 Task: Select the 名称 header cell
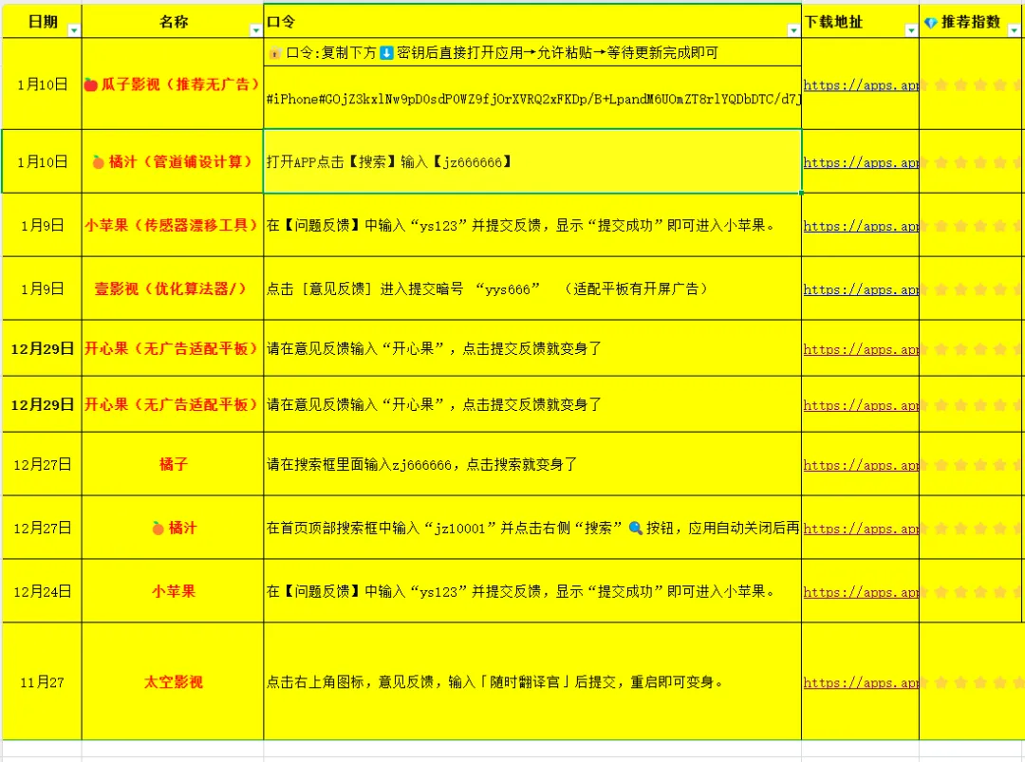pos(173,21)
